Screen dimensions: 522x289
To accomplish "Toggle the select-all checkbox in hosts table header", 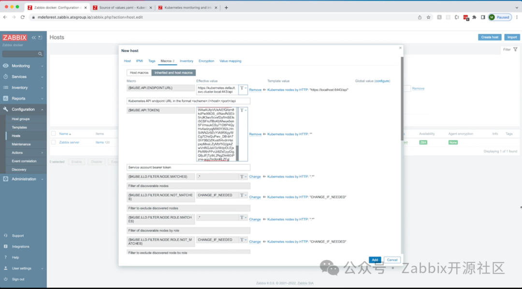I will point(53,134).
